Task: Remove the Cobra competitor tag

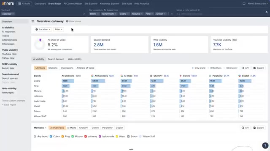Action: pyautogui.click(x=128, y=14)
